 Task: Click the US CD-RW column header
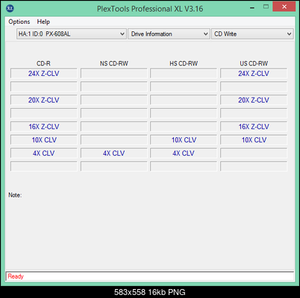[x=254, y=63]
